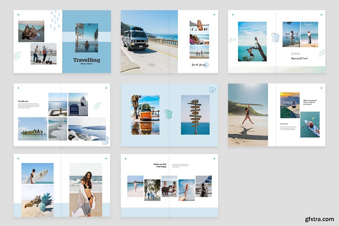The width and height of the screenshot is (339, 226).
Task: Choose the orange VW van photo
Action: 145,115
